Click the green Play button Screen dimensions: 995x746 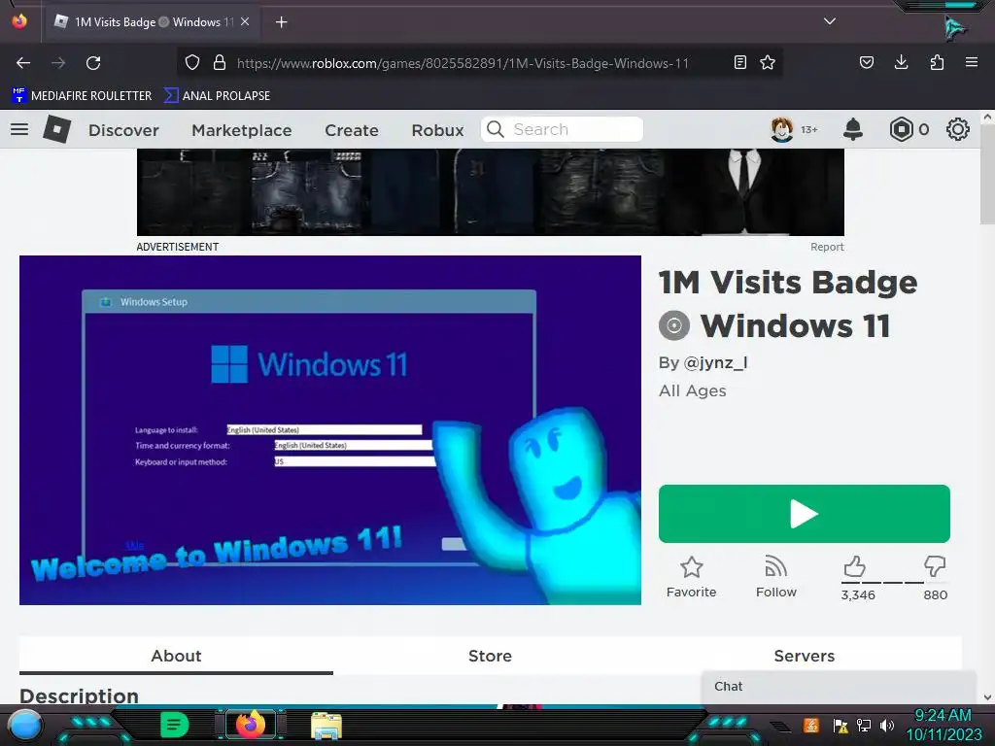click(x=804, y=514)
